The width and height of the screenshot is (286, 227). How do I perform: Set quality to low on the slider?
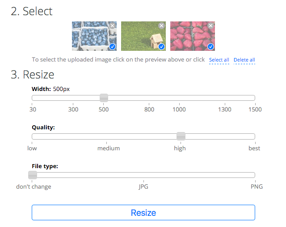[x=33, y=136]
